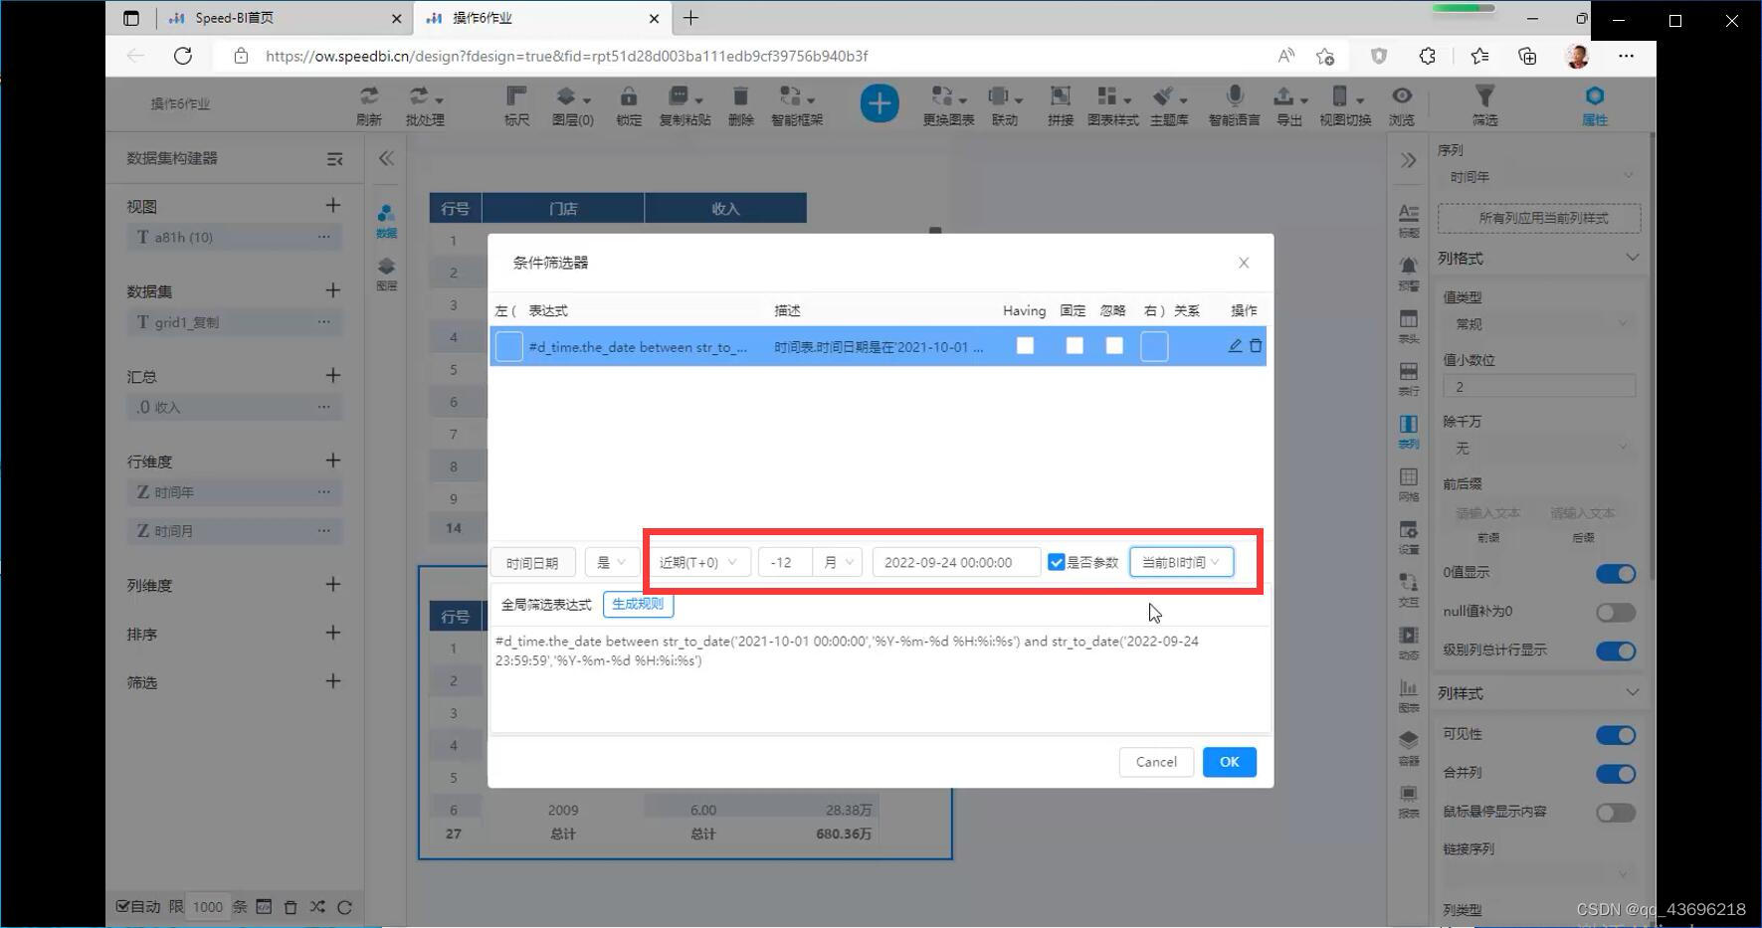Collapse the left panel with double-chevron

coord(386,158)
